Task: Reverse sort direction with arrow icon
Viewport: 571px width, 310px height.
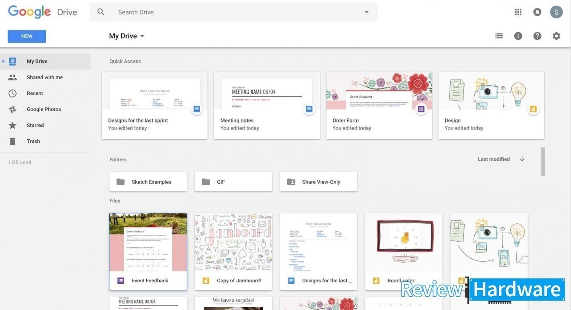Action: [522, 159]
